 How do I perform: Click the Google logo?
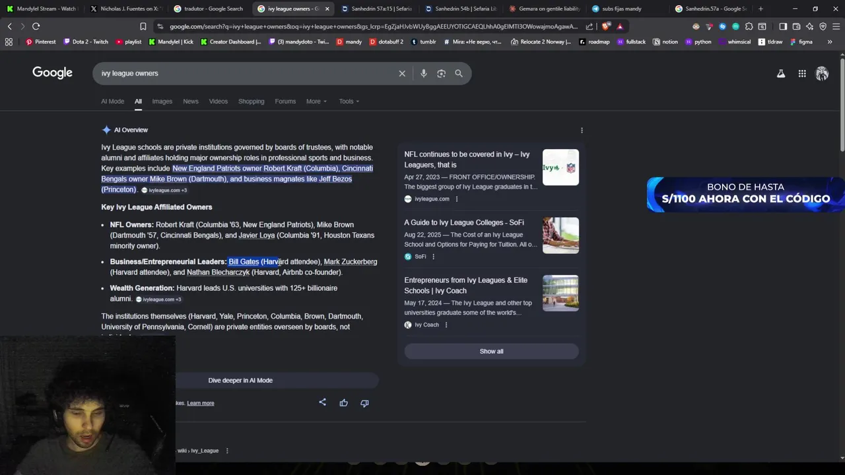pos(52,73)
